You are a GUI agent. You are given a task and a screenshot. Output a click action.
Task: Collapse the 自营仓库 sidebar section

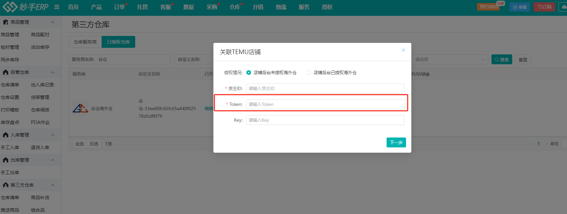[x=52, y=72]
